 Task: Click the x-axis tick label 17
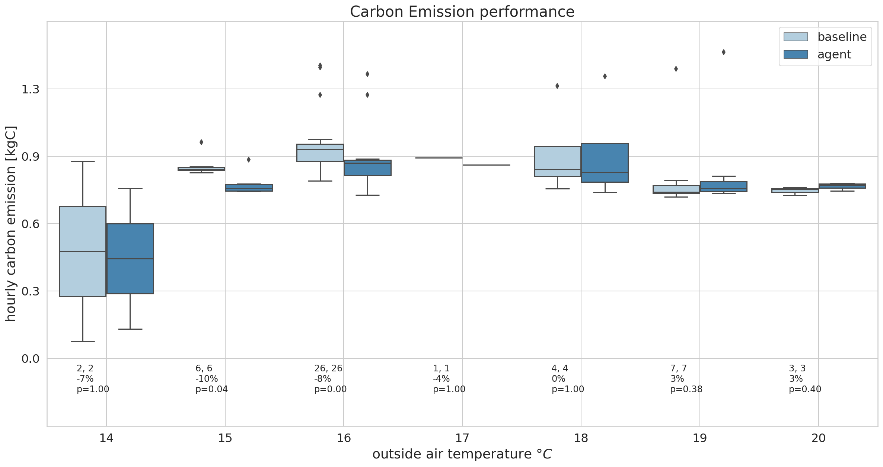point(462,438)
